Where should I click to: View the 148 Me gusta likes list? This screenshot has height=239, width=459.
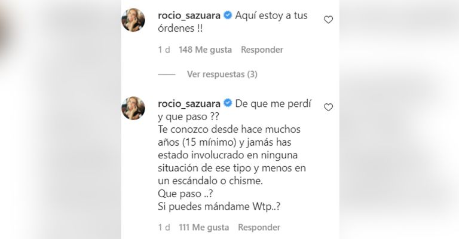click(x=205, y=50)
